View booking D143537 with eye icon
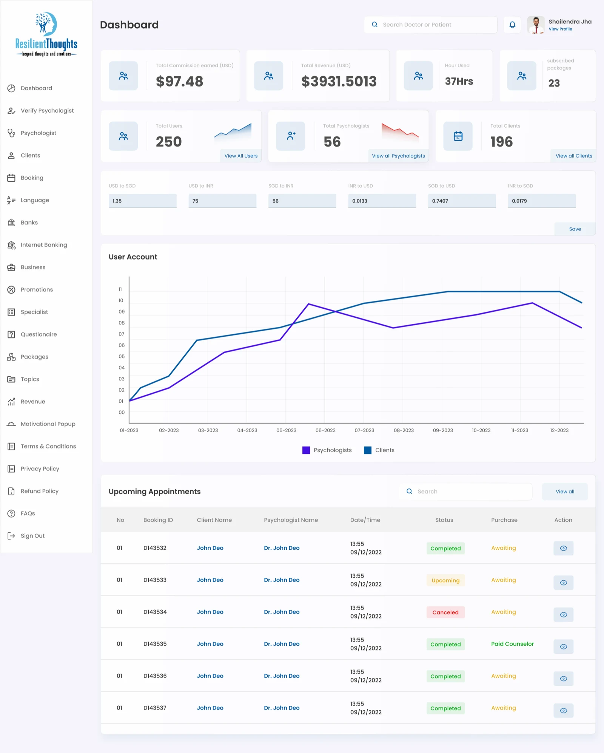This screenshot has height=753, width=604. click(563, 711)
